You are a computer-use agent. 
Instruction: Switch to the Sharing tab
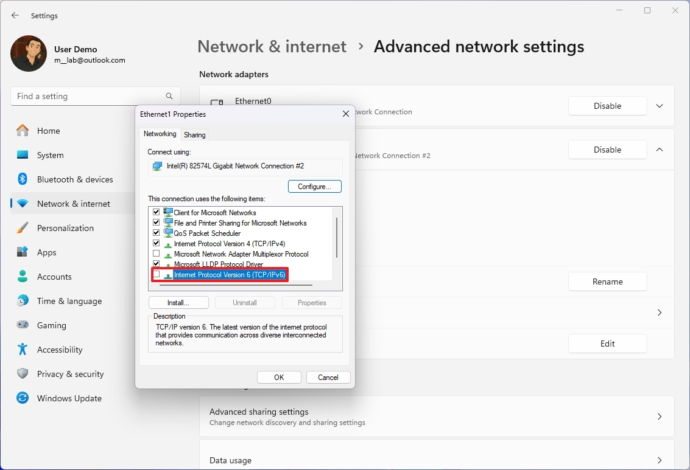194,134
